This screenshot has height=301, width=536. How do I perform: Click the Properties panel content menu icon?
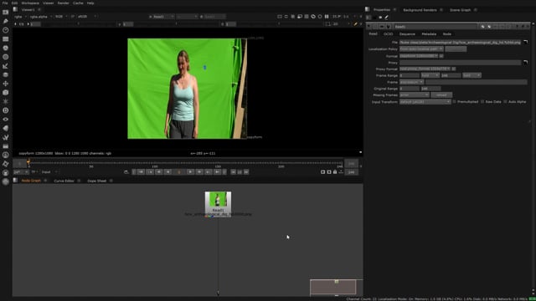click(x=367, y=9)
